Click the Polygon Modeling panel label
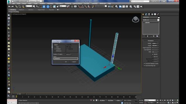 14,12
